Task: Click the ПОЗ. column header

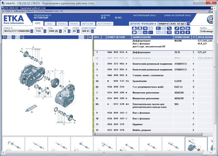Action: click(97, 37)
